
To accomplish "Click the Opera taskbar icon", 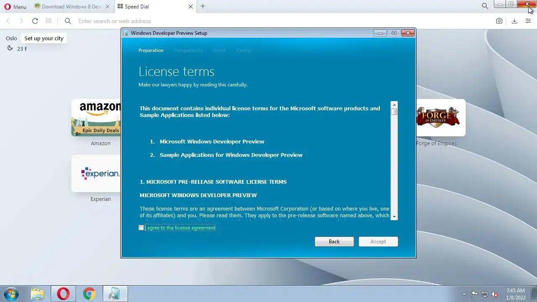I will [63, 294].
